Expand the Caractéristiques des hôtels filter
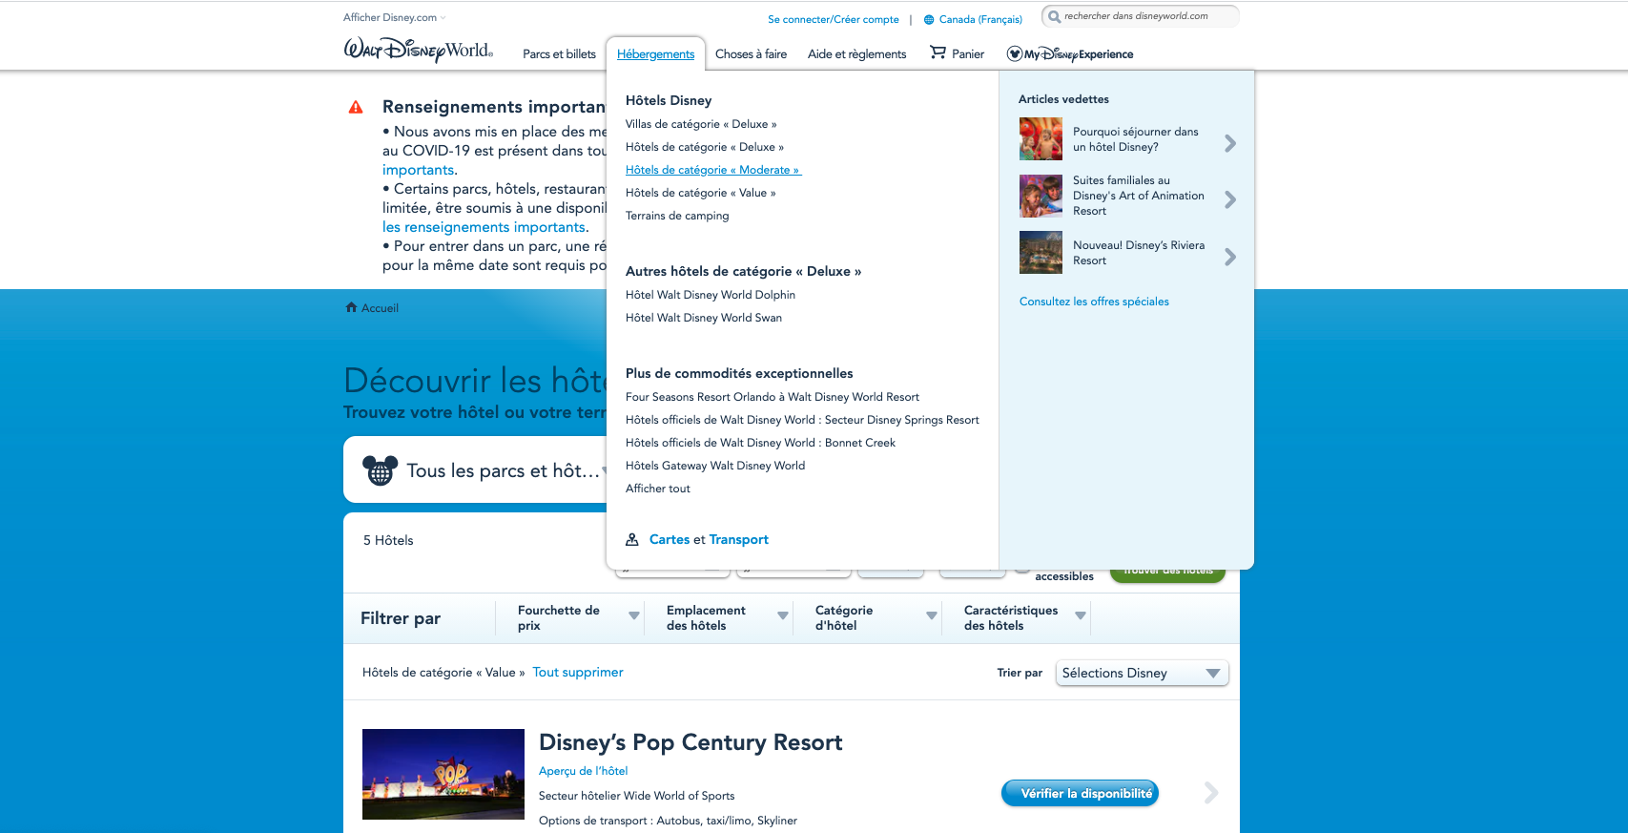 click(x=1080, y=616)
